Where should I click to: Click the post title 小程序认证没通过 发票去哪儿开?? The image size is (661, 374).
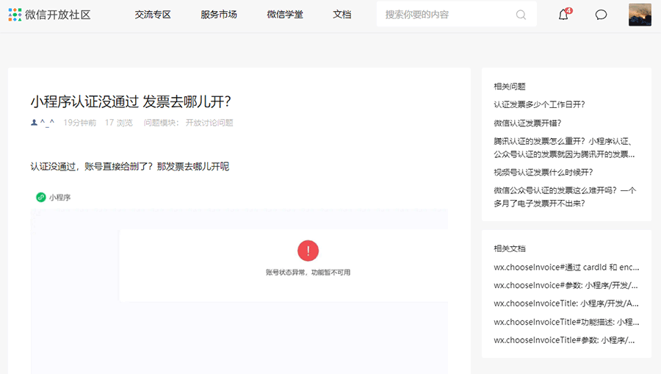coord(131,101)
